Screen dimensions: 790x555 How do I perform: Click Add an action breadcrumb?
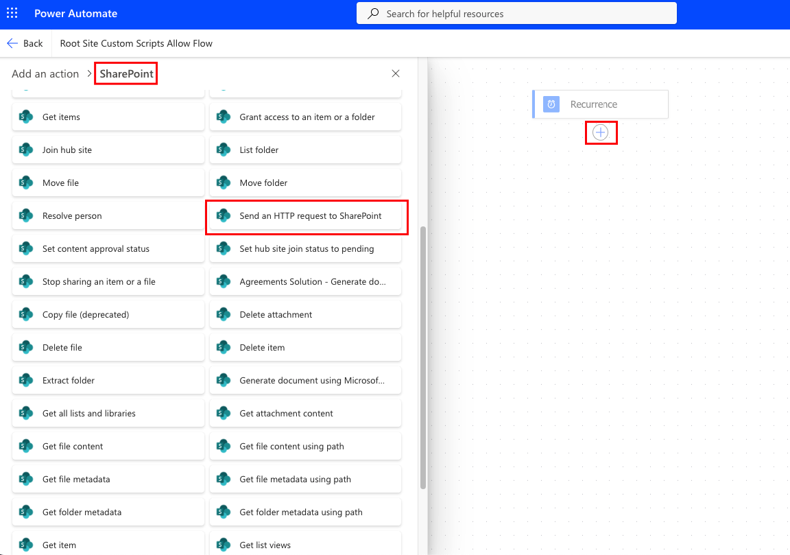click(x=45, y=73)
